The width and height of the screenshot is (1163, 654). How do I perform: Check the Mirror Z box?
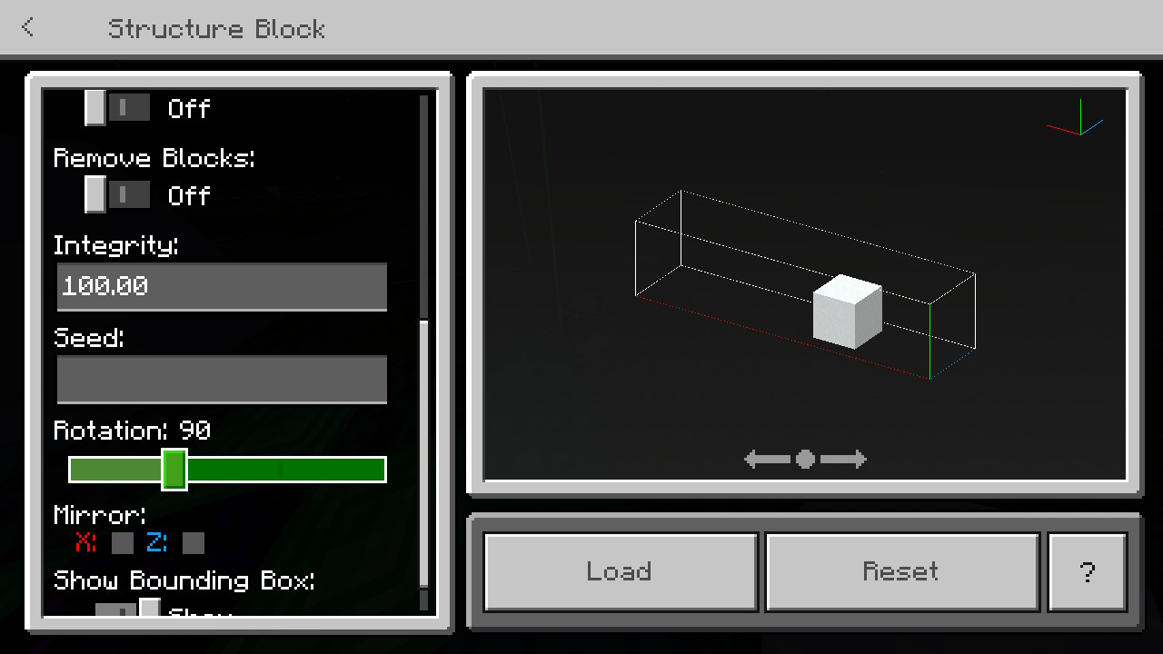[x=194, y=543]
